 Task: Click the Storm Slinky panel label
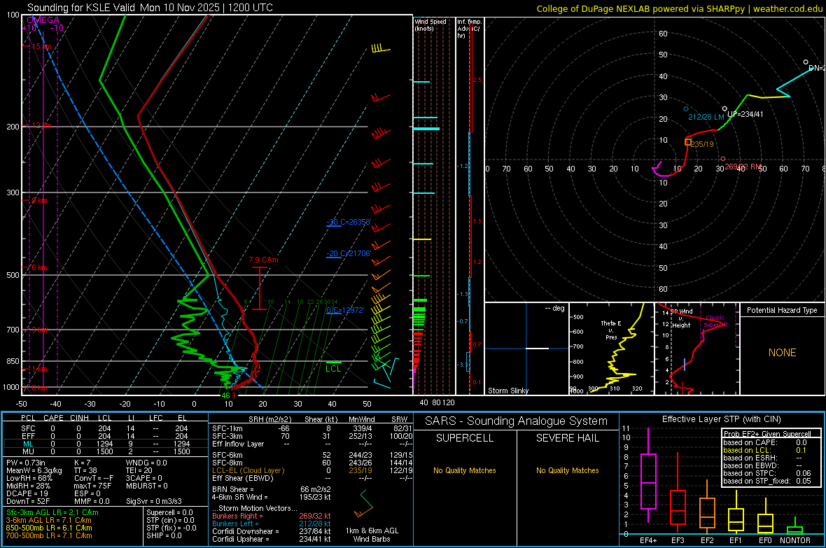click(507, 391)
